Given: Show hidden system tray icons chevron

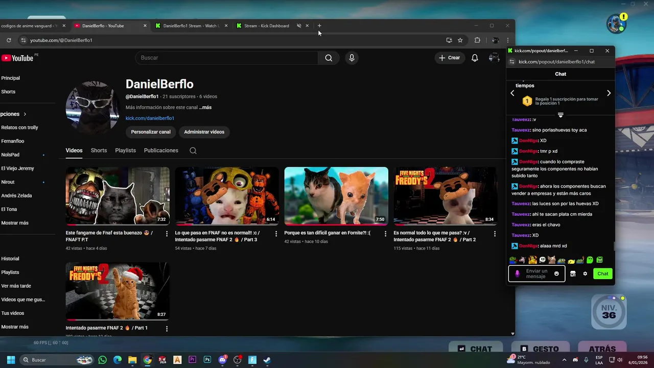Looking at the screenshot, I should (x=564, y=360).
